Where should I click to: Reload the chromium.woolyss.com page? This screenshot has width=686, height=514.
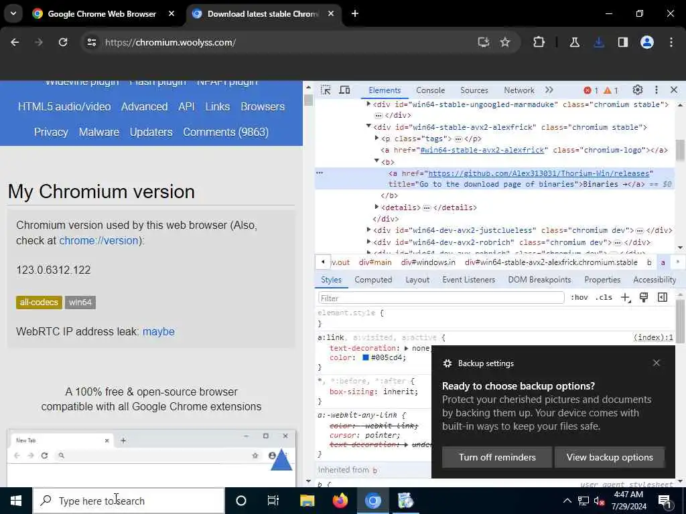click(63, 42)
